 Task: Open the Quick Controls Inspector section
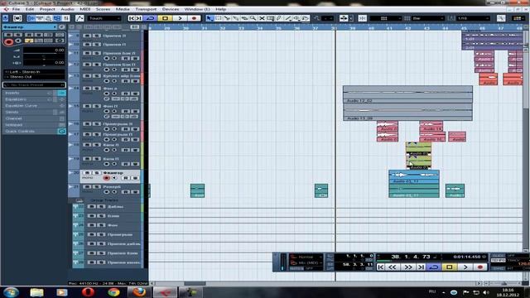coord(34,132)
